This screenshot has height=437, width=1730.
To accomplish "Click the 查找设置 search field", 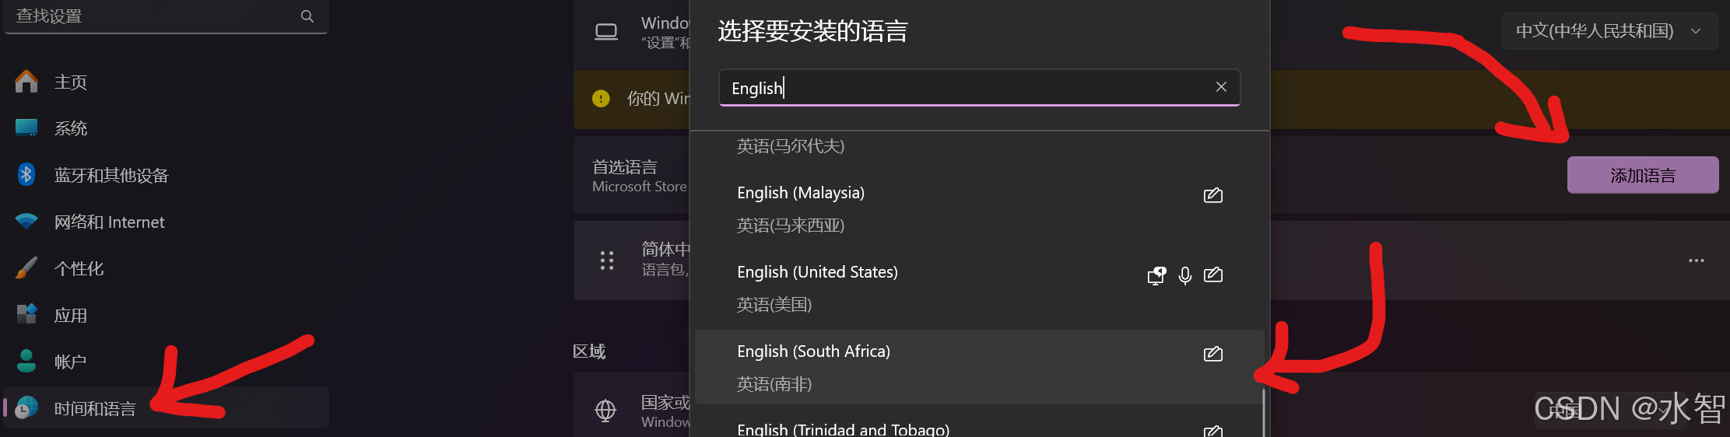I will point(166,16).
